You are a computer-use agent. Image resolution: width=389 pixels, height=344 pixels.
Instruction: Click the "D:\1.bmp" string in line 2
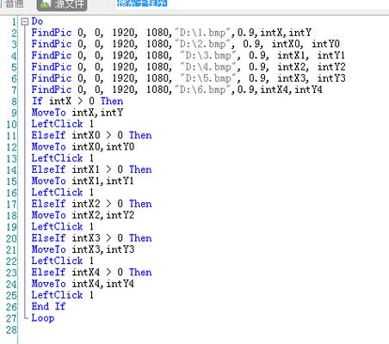pos(202,33)
